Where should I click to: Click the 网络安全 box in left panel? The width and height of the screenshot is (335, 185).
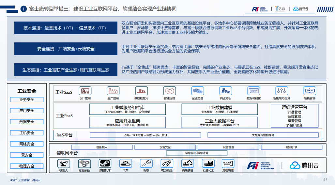(x=26, y=144)
